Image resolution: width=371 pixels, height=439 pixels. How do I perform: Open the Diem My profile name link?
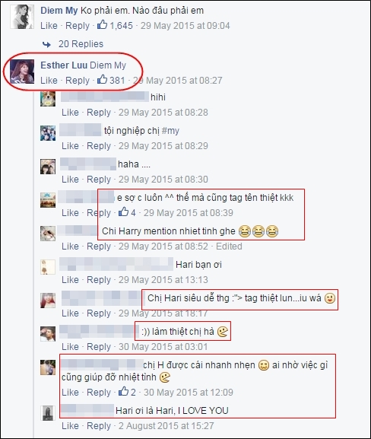pos(59,11)
